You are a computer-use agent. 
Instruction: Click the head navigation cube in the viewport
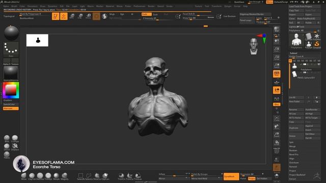click(x=254, y=46)
